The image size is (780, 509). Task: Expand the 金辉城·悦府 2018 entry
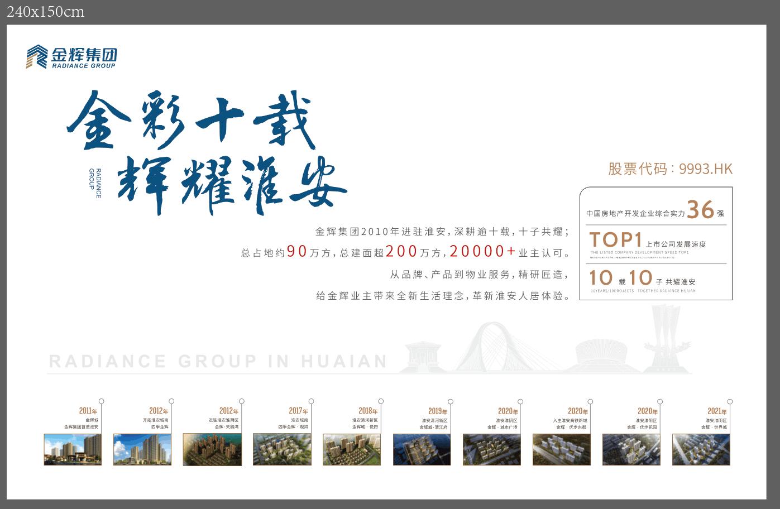click(x=352, y=449)
